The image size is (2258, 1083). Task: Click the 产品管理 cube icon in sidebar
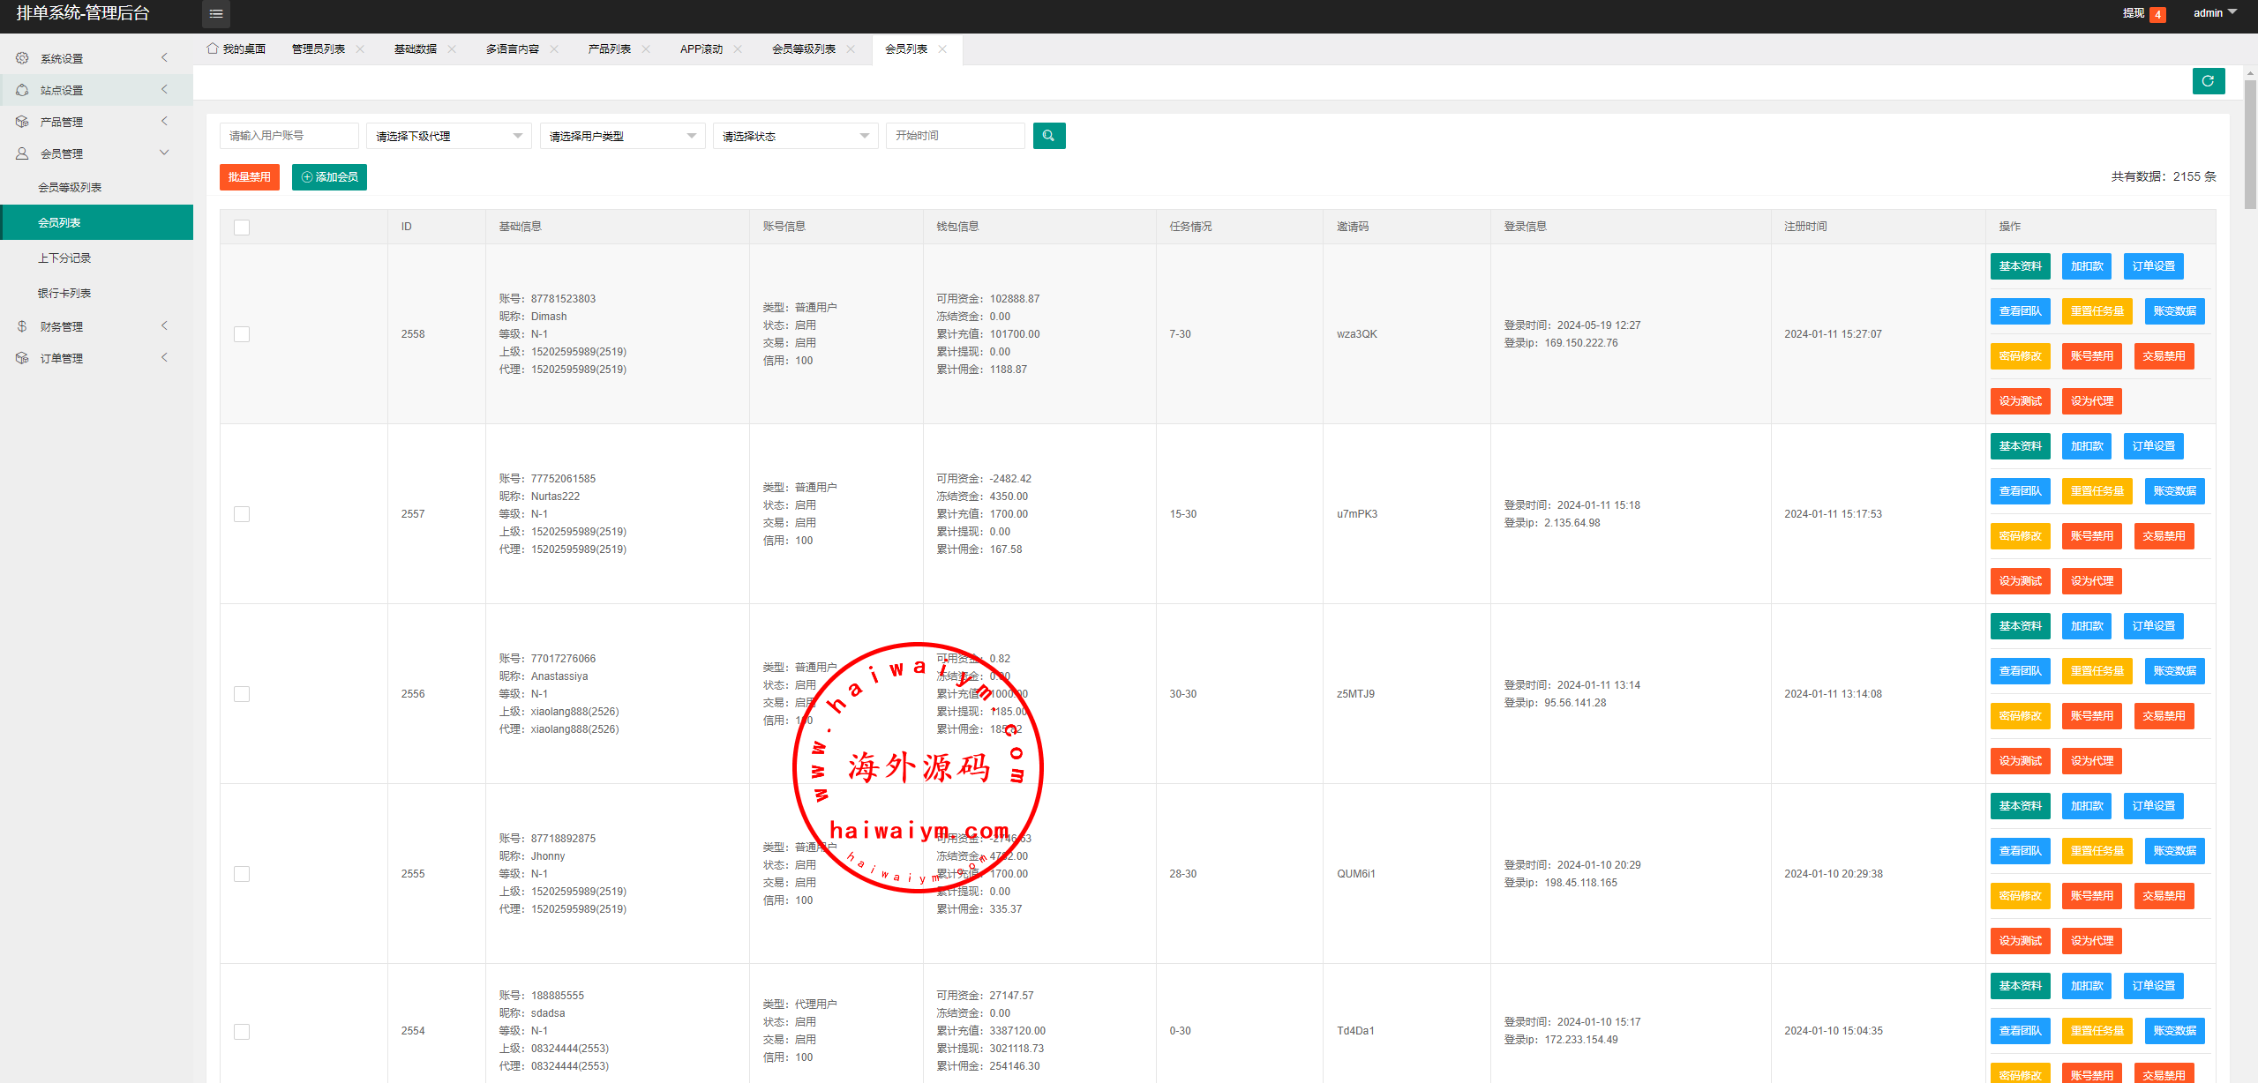pyautogui.click(x=22, y=122)
